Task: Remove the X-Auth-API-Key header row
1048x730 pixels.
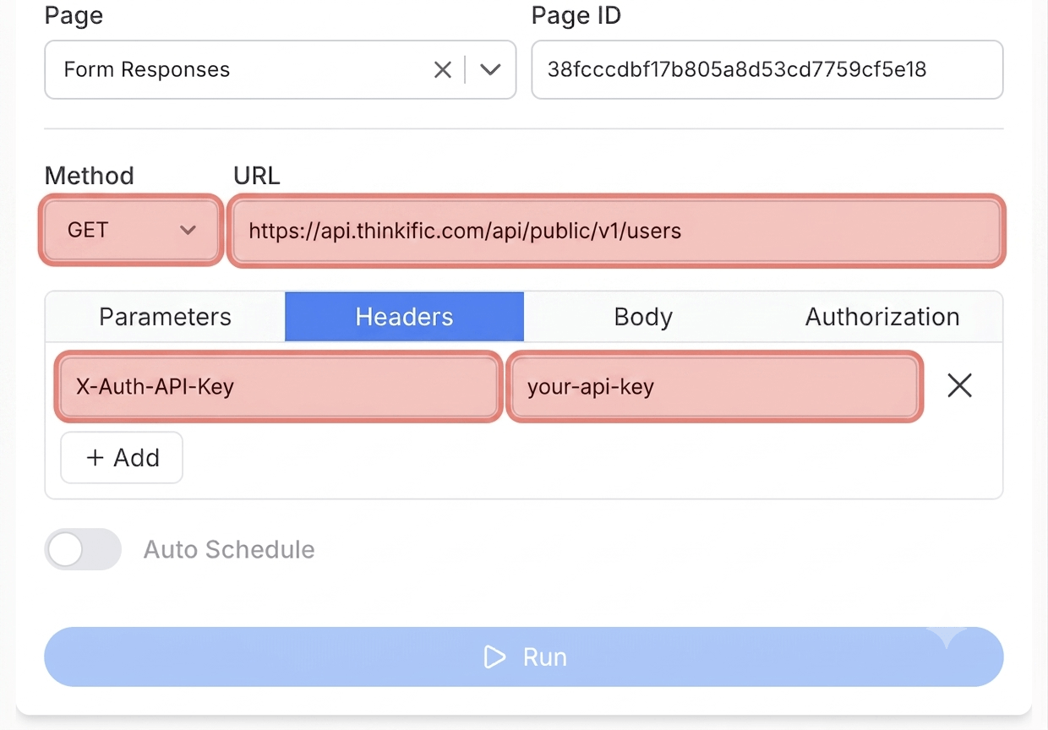Action: [959, 386]
